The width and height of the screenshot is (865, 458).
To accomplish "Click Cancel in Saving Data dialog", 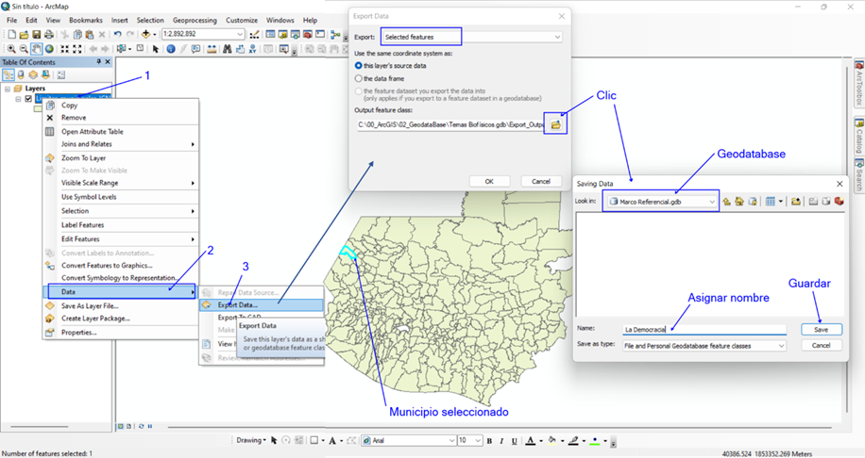I will click(x=822, y=345).
